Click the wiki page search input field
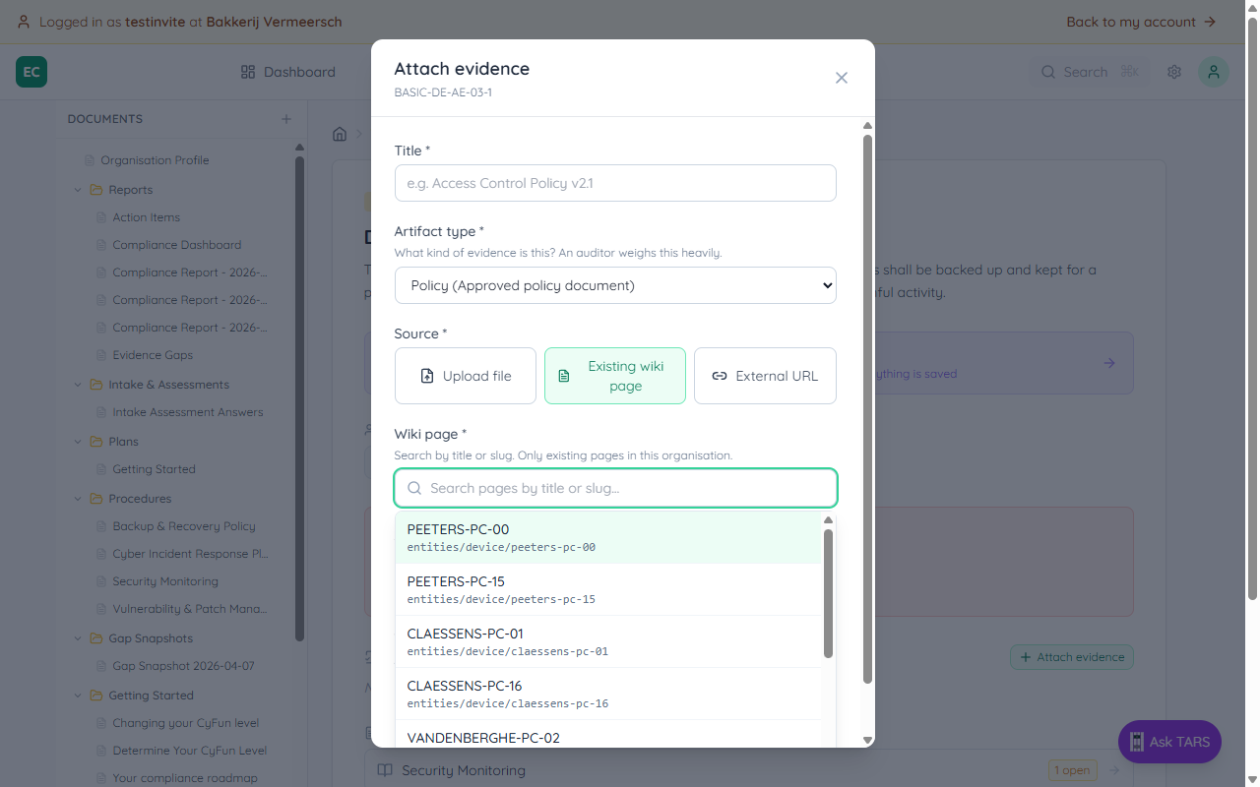The image size is (1260, 787). [614, 487]
